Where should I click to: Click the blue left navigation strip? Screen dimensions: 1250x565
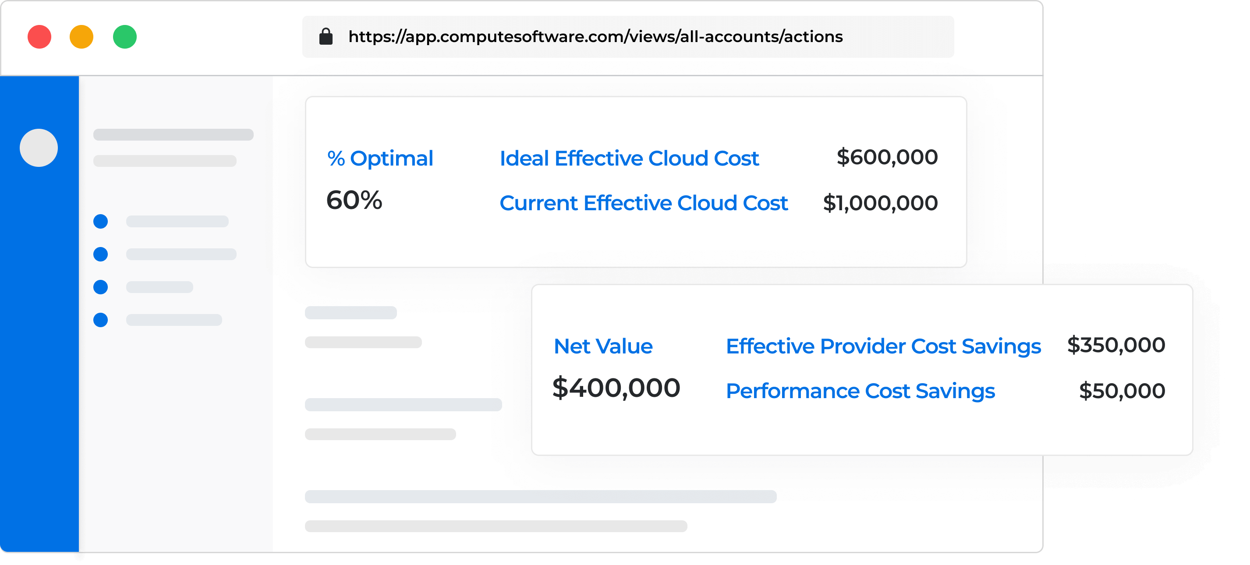(39, 364)
